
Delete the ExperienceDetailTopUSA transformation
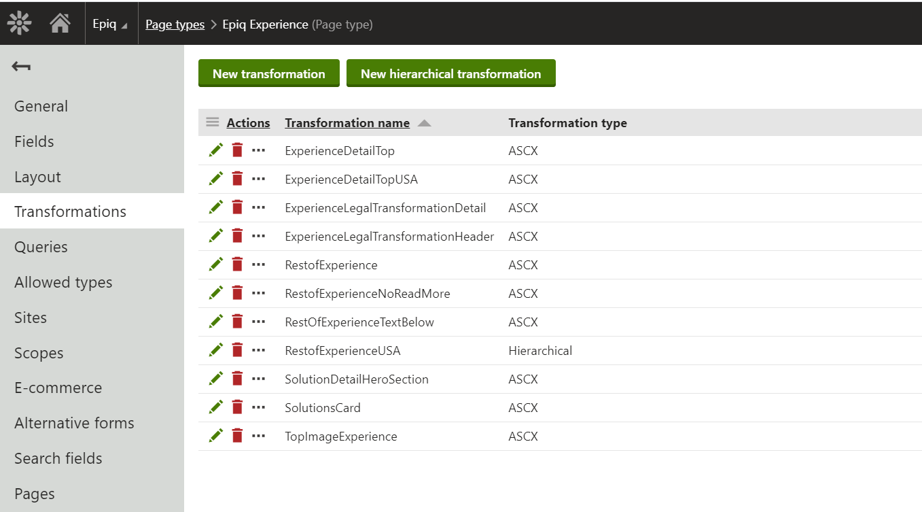click(x=237, y=180)
